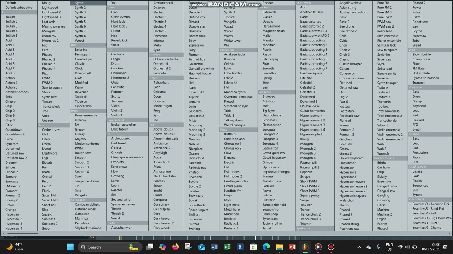This screenshot has width=453, height=254.
Task: Open the Wi-Fi network tray icon
Action: [x=401, y=247]
